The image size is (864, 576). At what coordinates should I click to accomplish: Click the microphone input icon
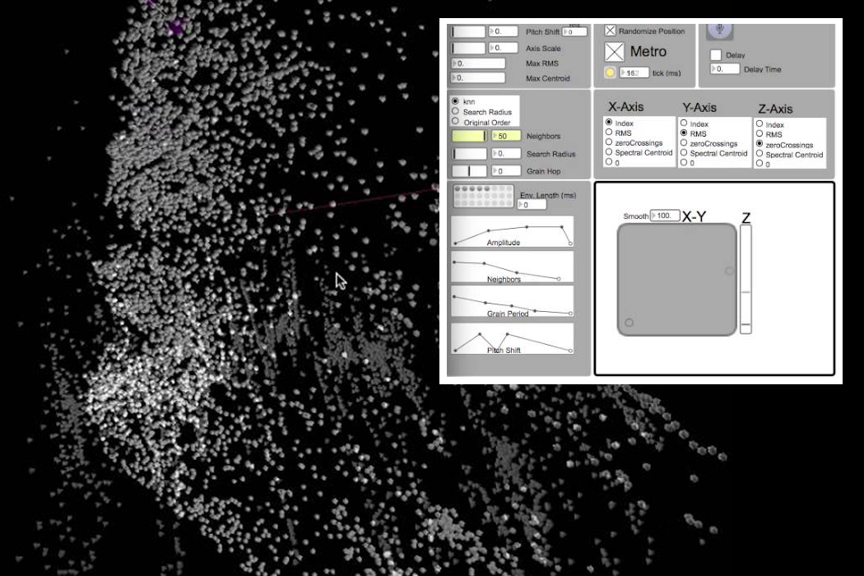718,30
